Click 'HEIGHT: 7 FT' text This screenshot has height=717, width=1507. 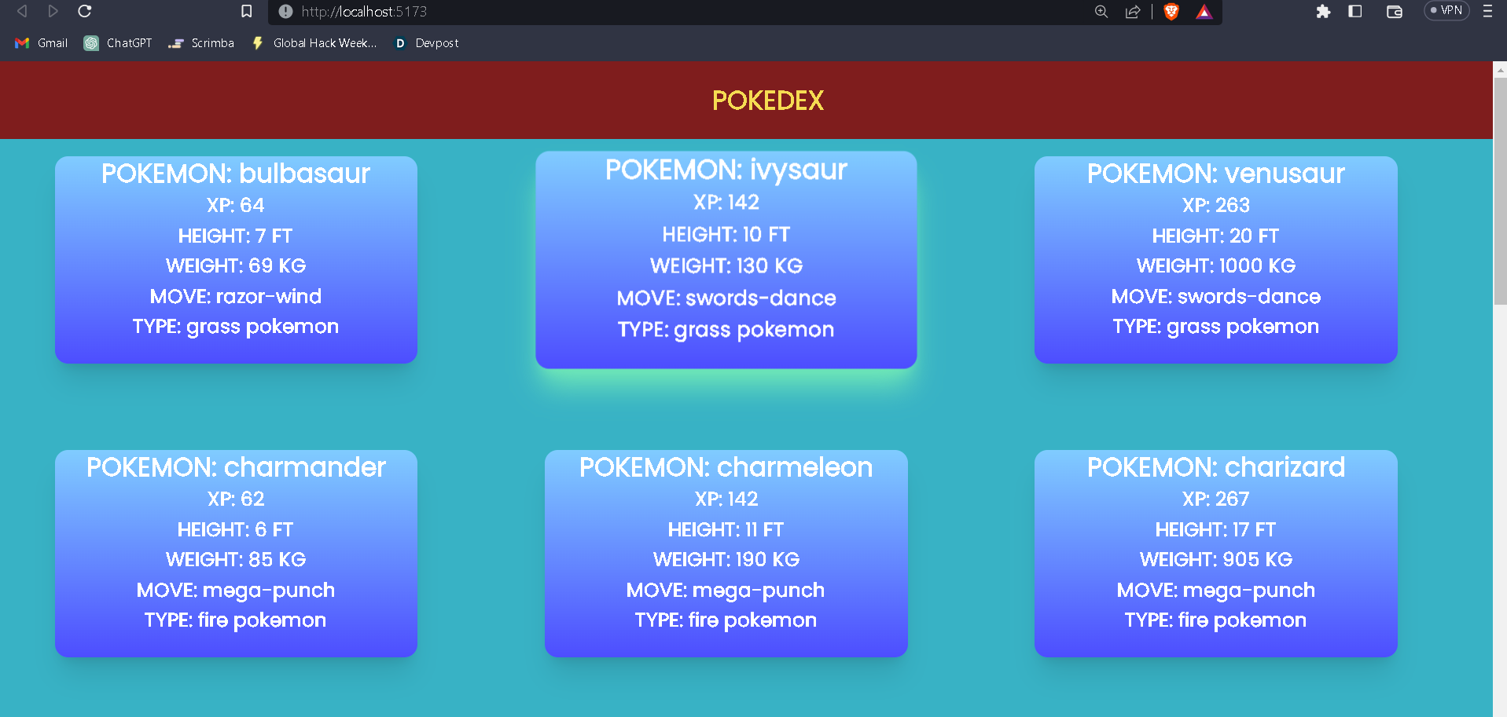pos(236,236)
